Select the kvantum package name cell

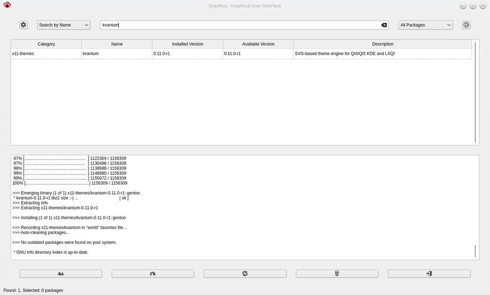[117, 54]
